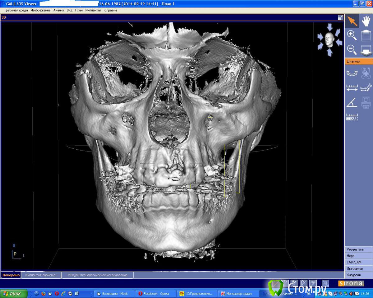Open the Имплантат menu in menu bar
Viewport: 373px width, 298px height.
click(x=93, y=10)
